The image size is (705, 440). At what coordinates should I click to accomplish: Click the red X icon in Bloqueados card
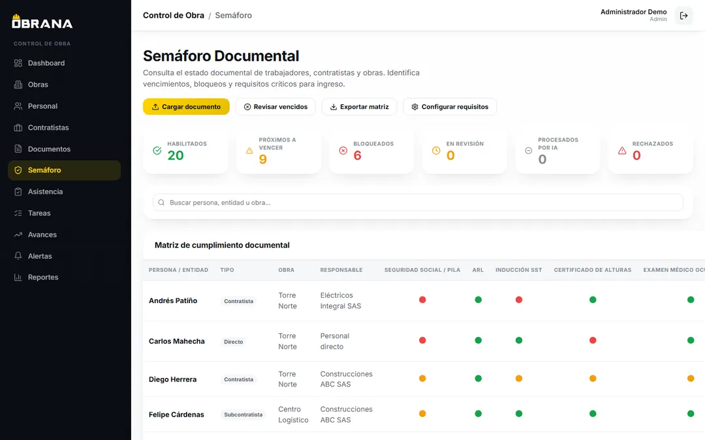(x=343, y=151)
